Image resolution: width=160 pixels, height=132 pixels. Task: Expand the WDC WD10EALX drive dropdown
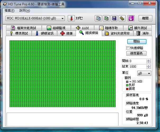pyautogui.click(x=35, y=18)
